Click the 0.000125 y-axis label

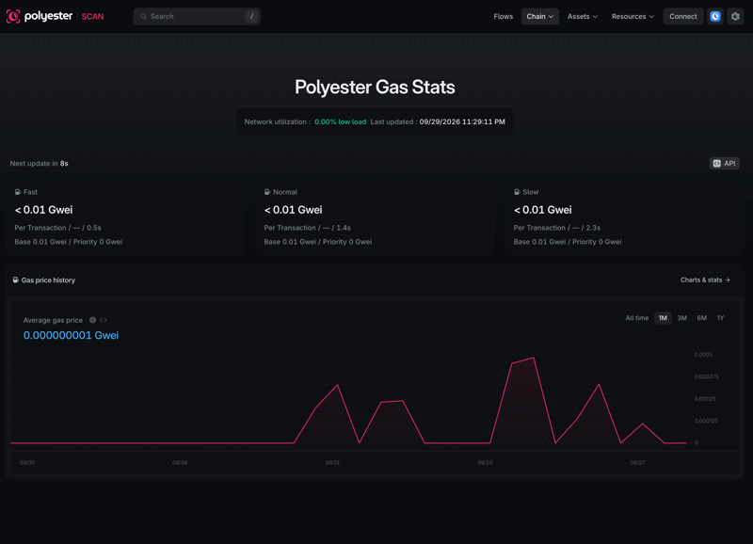(706, 421)
